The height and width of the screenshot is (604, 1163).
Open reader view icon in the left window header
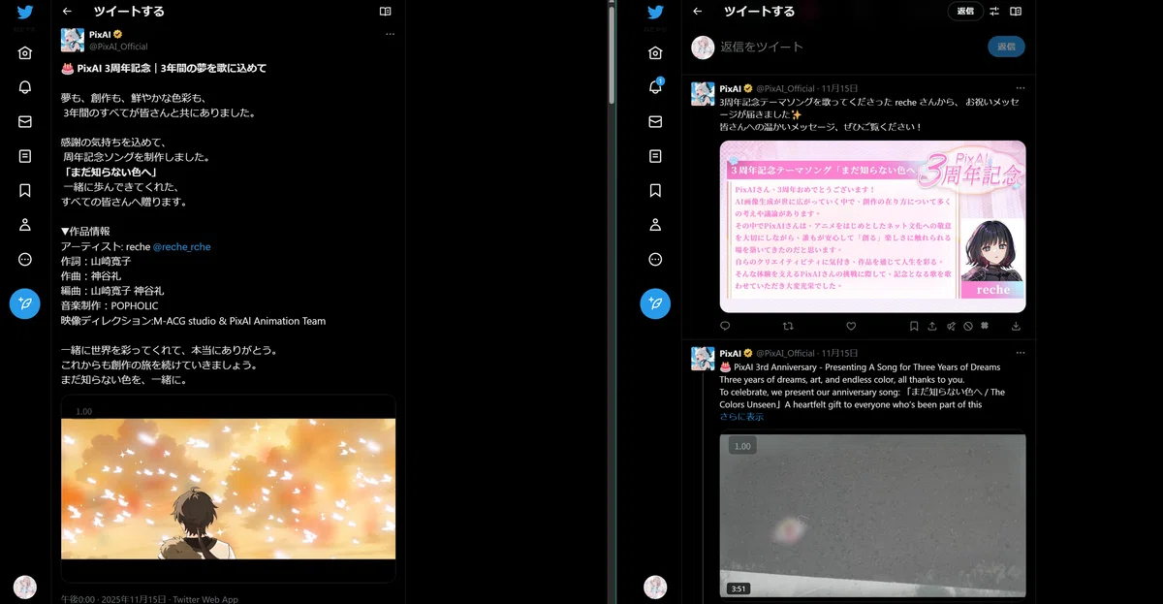pyautogui.click(x=386, y=12)
